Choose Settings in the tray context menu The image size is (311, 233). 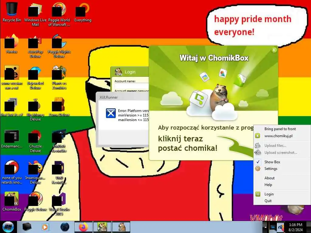(x=271, y=169)
